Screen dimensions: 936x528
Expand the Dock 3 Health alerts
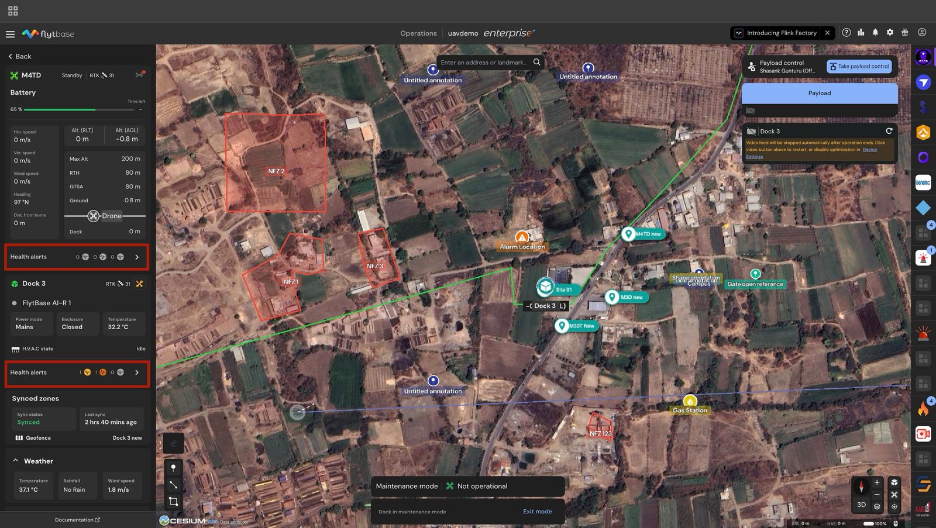(77, 372)
